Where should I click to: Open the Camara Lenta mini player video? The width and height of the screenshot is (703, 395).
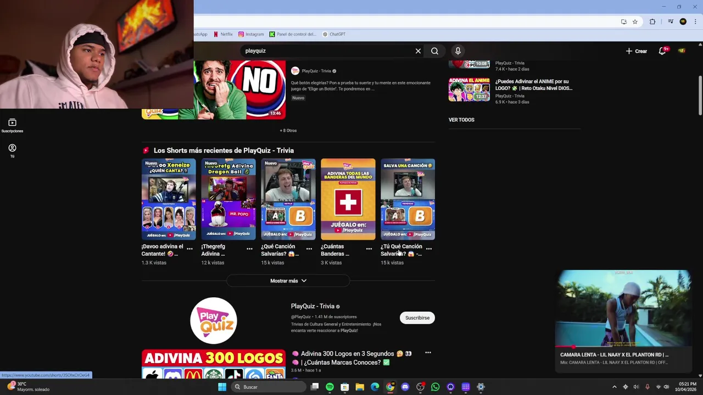tap(623, 308)
